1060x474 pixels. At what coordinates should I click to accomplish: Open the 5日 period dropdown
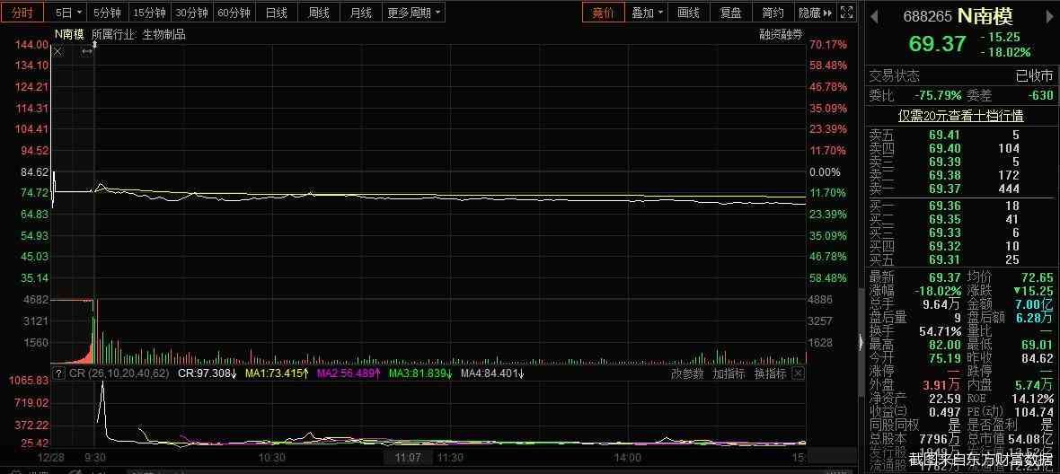point(68,13)
